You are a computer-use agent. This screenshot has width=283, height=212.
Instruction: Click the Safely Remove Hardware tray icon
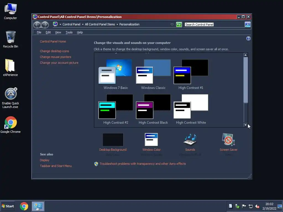(x=237, y=206)
